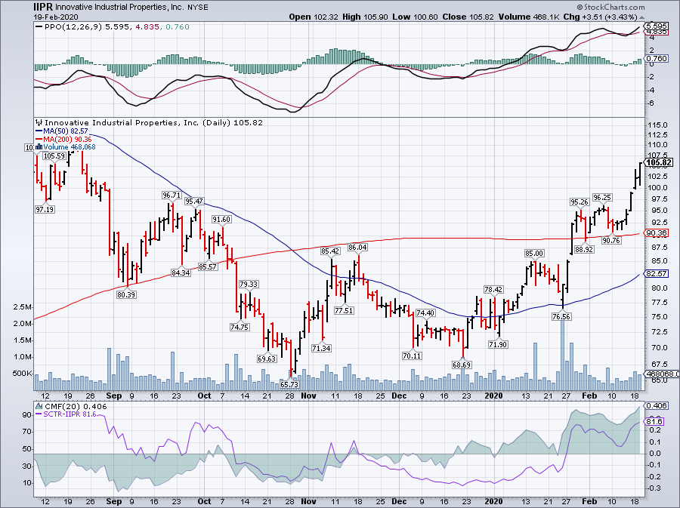The width and height of the screenshot is (680, 508).
Task: Click the 68.69 low label
Action: [x=462, y=365]
